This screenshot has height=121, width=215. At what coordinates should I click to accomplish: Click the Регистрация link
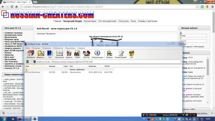tap(199, 47)
